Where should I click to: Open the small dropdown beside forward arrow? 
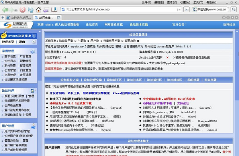[16, 10]
